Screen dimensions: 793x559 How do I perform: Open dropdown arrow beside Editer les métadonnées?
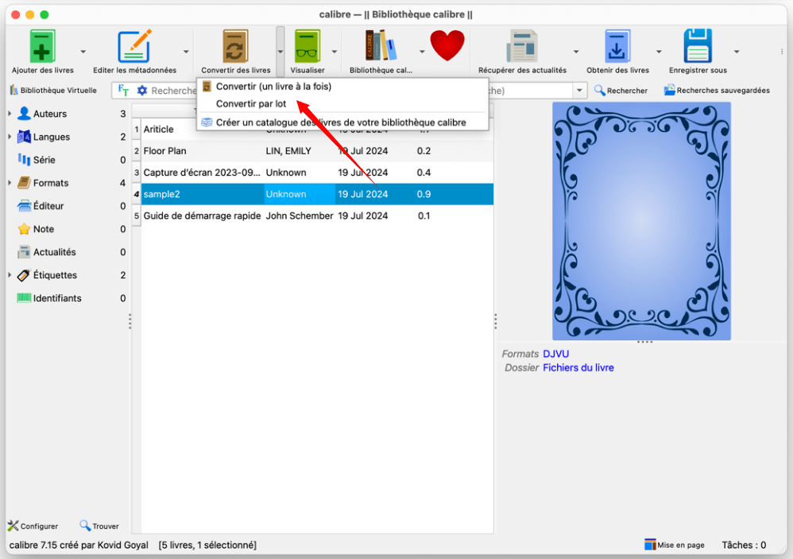coord(186,52)
